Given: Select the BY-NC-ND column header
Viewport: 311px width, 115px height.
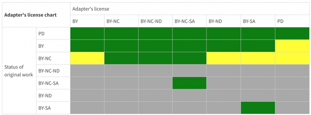Looking at the screenshot, I should tap(155, 21).
